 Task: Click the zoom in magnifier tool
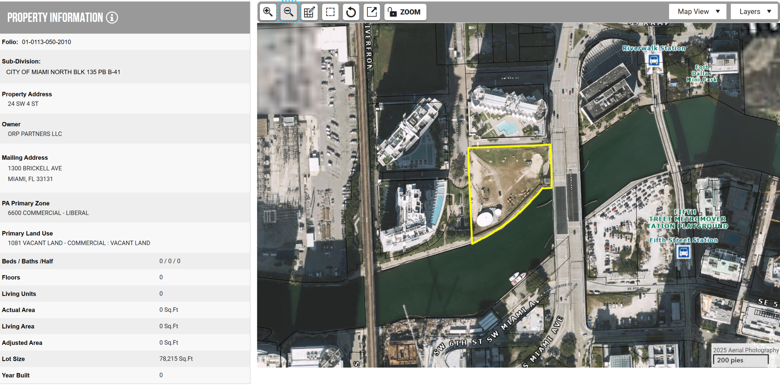pyautogui.click(x=268, y=12)
